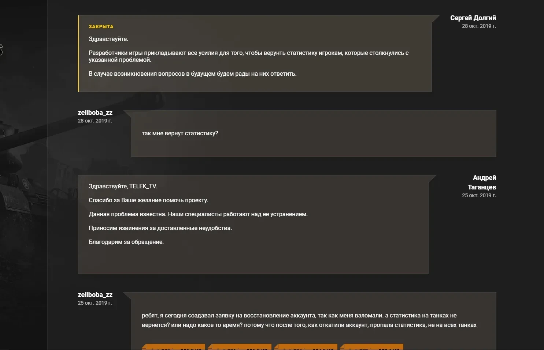Click the line 'Спасибо за Ваше желание помочь проекту.'
544x350 pixels.
coord(148,200)
